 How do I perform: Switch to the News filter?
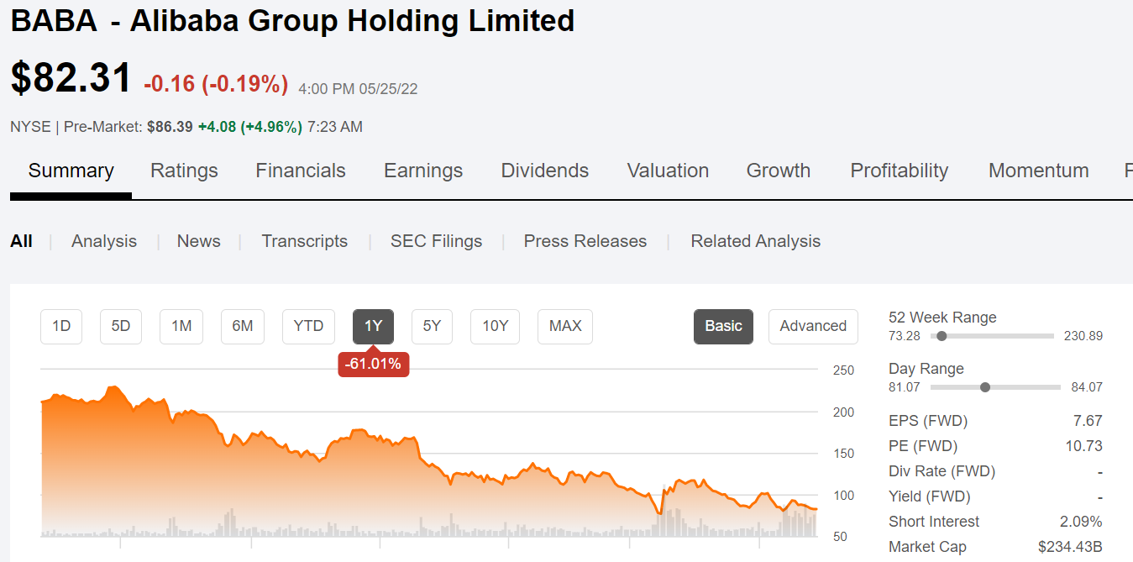pyautogui.click(x=198, y=241)
